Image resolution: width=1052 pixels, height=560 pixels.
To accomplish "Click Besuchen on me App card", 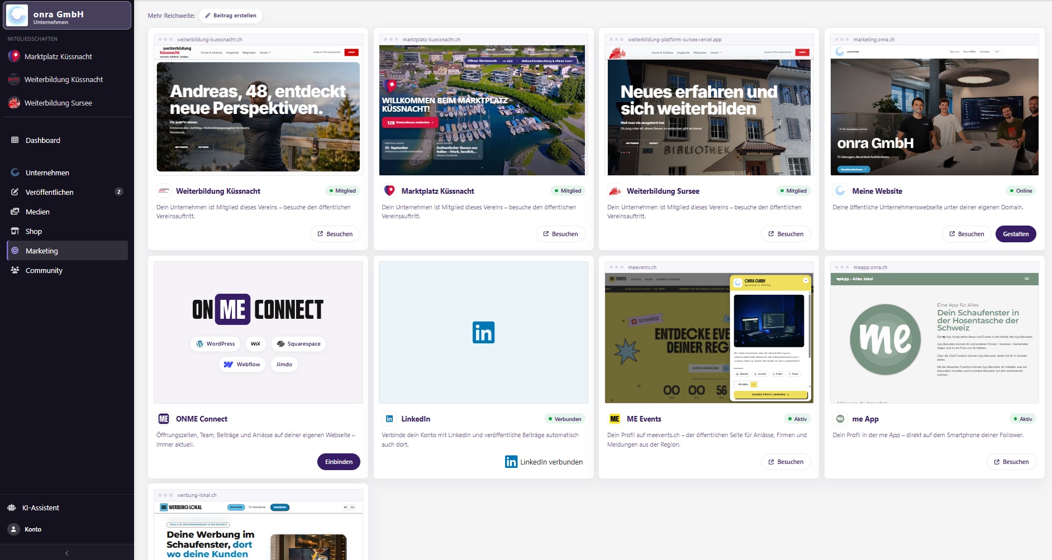I will 1011,462.
